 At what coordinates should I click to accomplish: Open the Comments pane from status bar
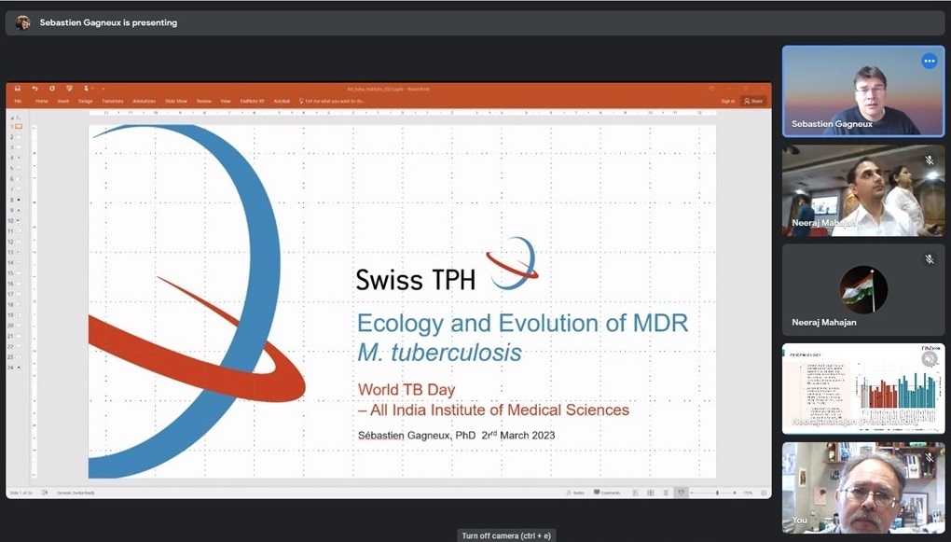point(607,493)
